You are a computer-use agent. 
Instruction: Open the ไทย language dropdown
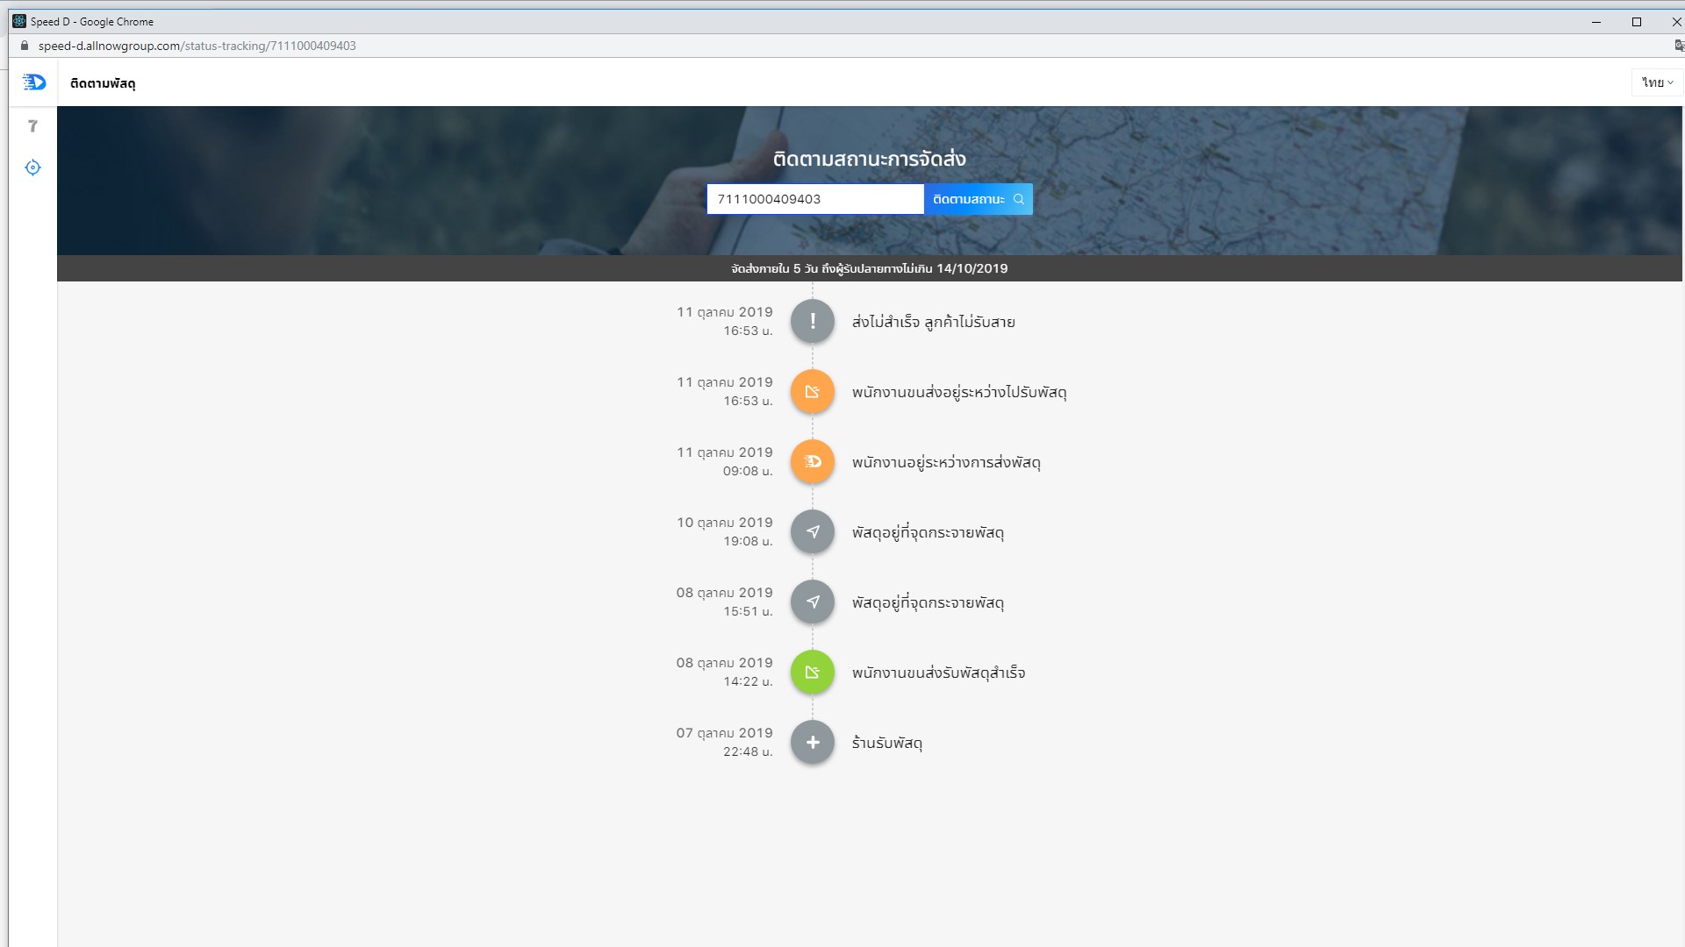tap(1657, 82)
